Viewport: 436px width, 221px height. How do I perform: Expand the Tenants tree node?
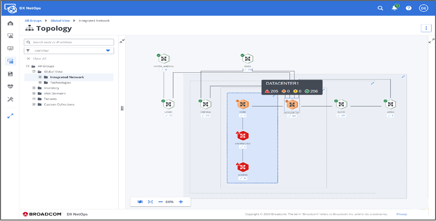34,99
